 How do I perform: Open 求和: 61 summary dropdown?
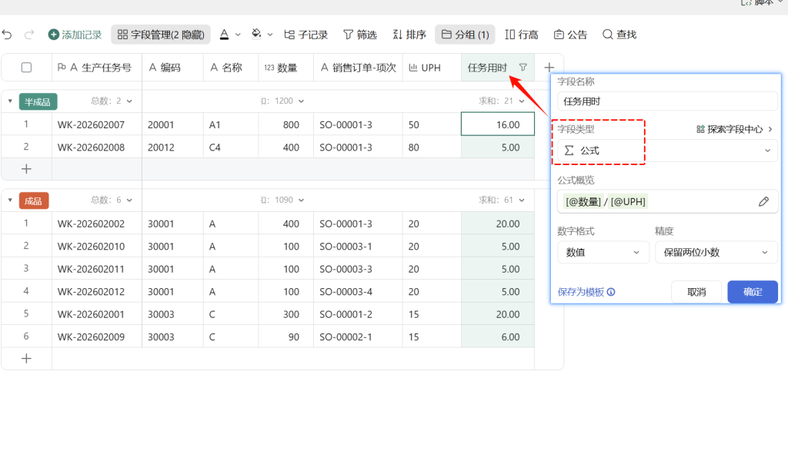tap(502, 201)
